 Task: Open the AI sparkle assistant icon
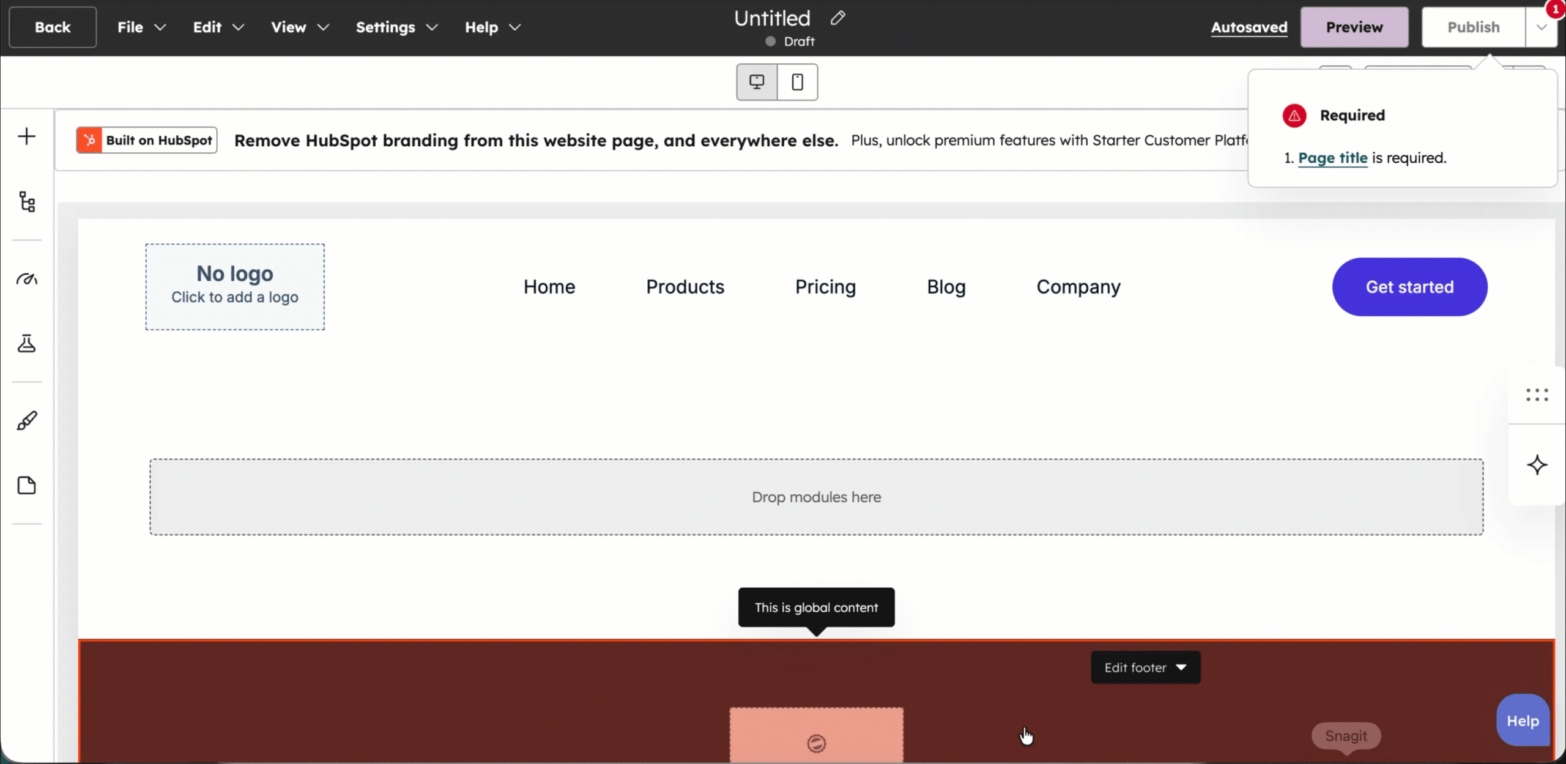click(x=1537, y=465)
